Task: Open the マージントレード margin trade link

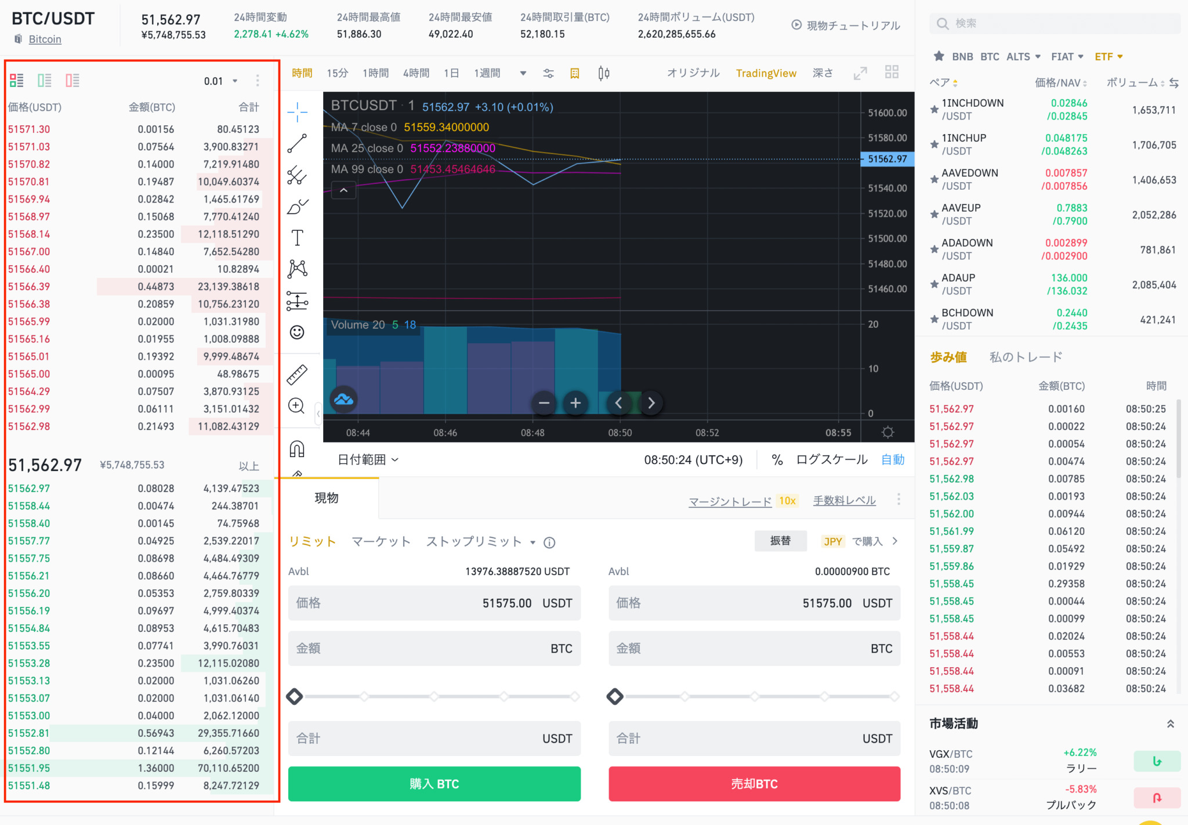Action: pos(730,501)
